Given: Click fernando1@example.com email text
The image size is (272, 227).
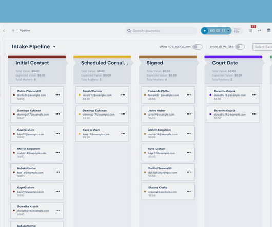Looking at the screenshot, I should [x=163, y=96].
